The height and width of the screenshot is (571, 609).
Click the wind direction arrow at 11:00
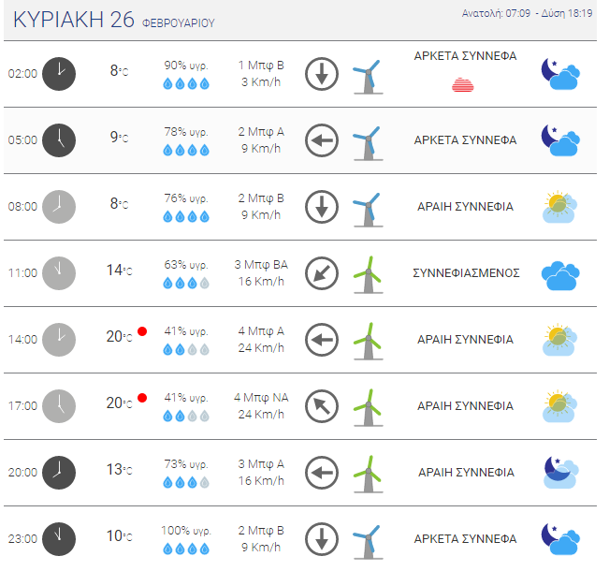coord(321,272)
